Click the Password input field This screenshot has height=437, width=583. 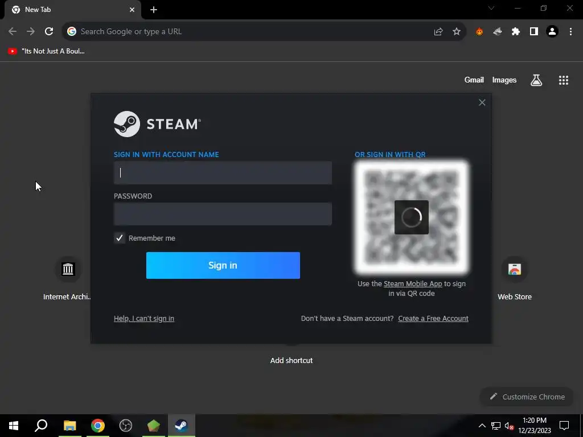pos(223,214)
